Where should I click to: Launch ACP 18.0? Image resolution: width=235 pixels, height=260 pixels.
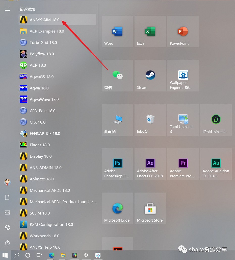tap(57, 65)
